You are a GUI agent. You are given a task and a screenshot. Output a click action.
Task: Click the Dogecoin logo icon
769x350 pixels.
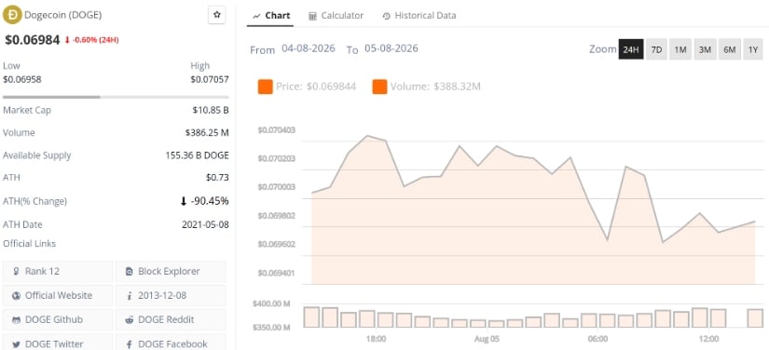coord(12,15)
